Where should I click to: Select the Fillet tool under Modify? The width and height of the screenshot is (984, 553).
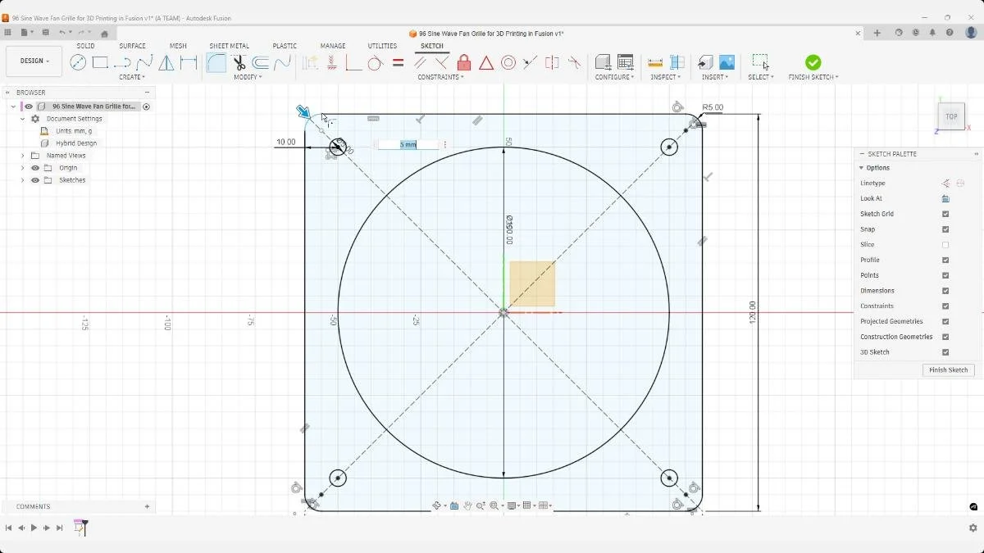point(216,62)
